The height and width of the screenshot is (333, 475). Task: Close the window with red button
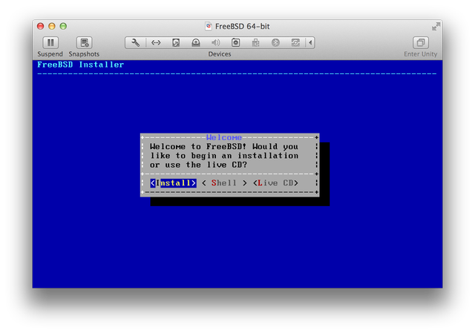click(40, 27)
